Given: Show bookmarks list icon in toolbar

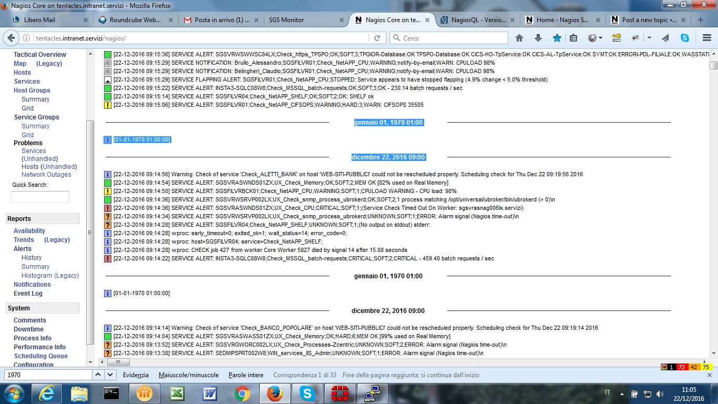Looking at the screenshot, I should (x=573, y=38).
